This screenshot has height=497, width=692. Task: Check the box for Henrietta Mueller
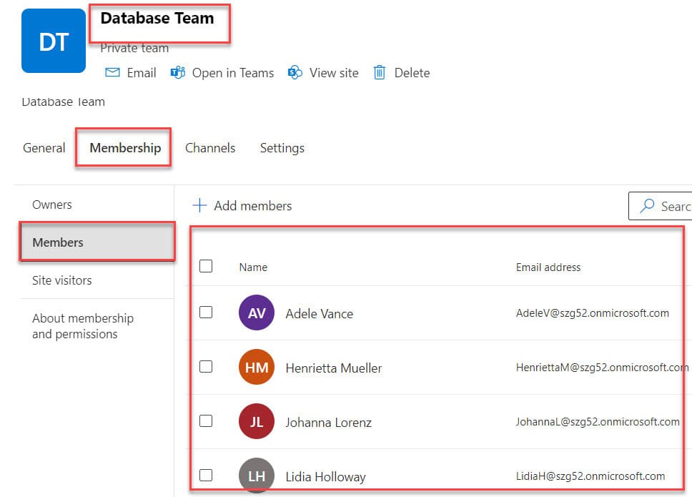tap(206, 366)
